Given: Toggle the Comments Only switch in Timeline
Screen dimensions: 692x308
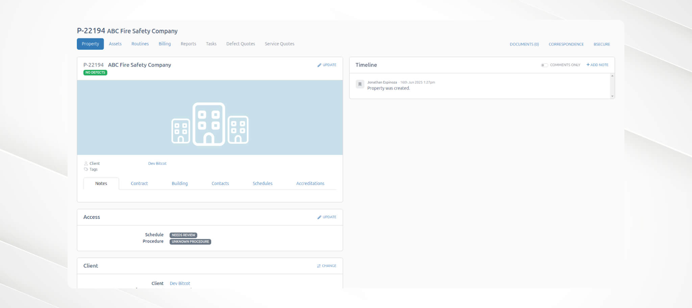Looking at the screenshot, I should (544, 65).
